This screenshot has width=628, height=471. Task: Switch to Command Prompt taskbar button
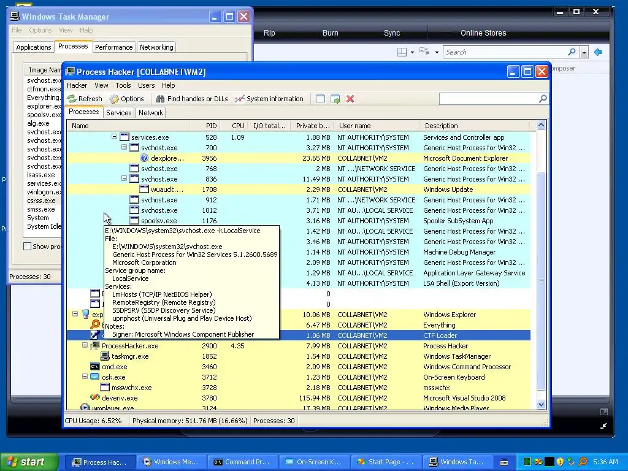coord(242,462)
